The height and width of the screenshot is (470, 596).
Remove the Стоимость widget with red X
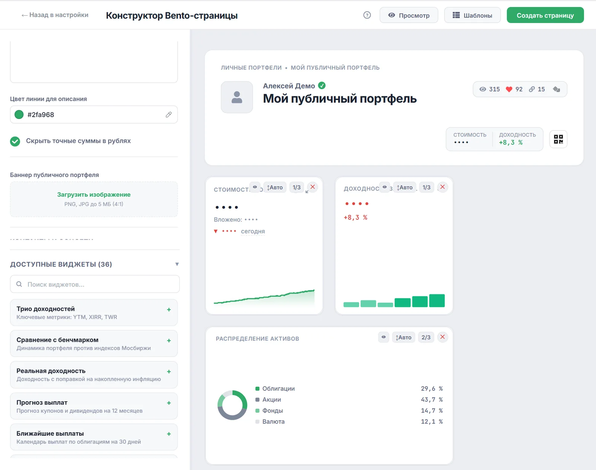point(313,187)
